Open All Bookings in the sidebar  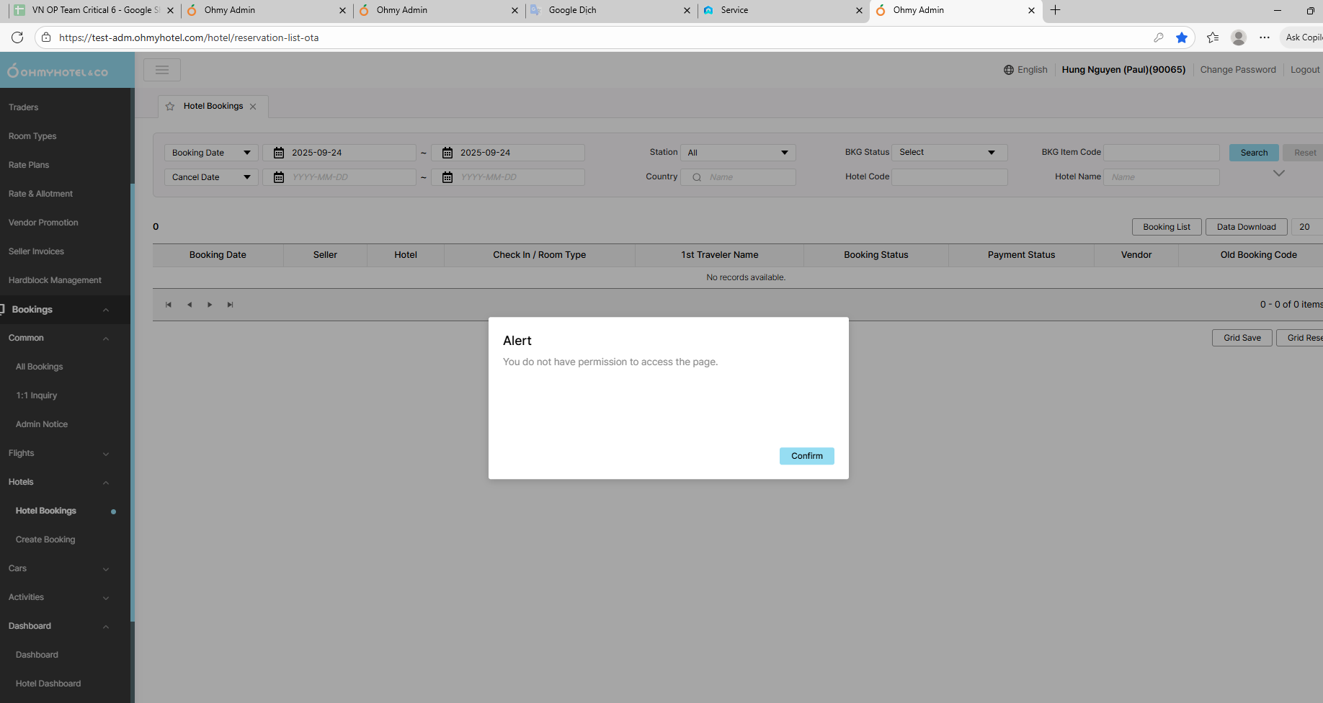click(x=40, y=367)
